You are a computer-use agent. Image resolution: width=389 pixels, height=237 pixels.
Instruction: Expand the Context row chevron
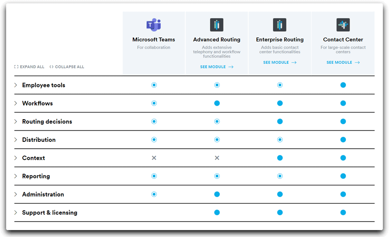16,158
